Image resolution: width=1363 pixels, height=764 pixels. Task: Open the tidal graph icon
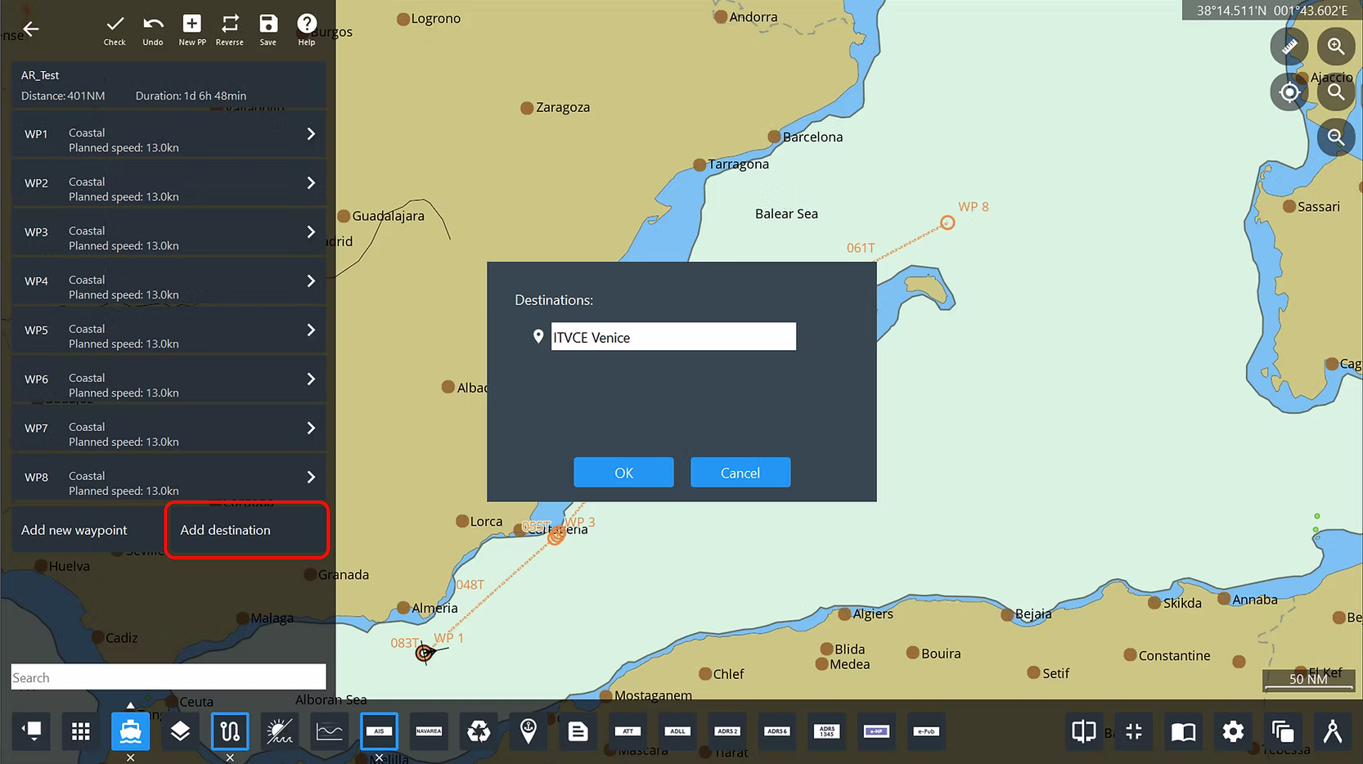[330, 731]
